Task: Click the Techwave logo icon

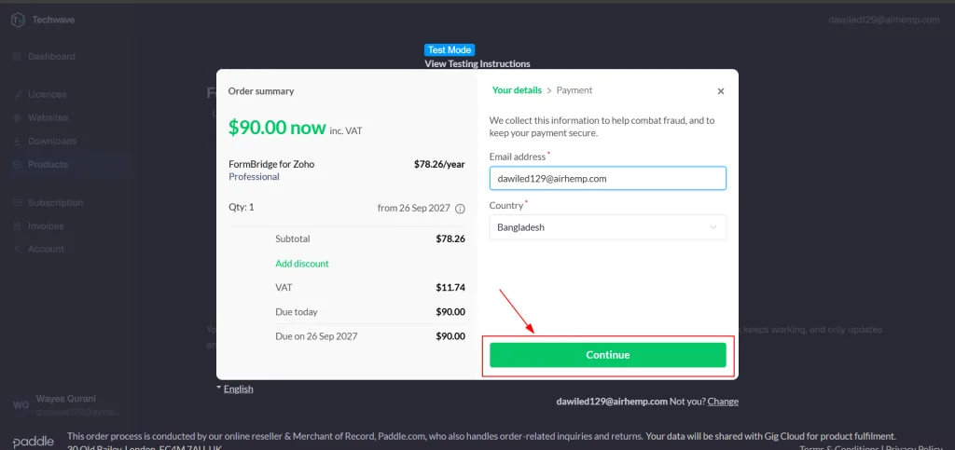Action: (18, 20)
